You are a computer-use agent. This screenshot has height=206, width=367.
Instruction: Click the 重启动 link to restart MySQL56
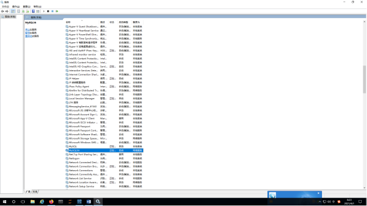pos(29,36)
